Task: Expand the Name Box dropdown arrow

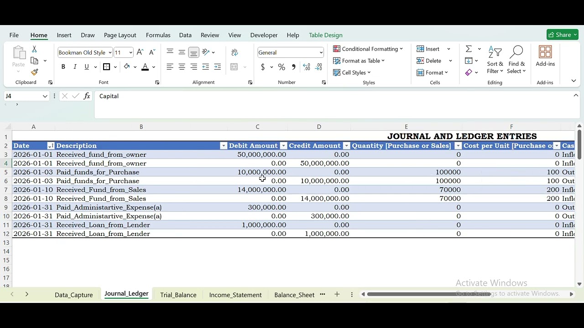Action: tap(45, 96)
